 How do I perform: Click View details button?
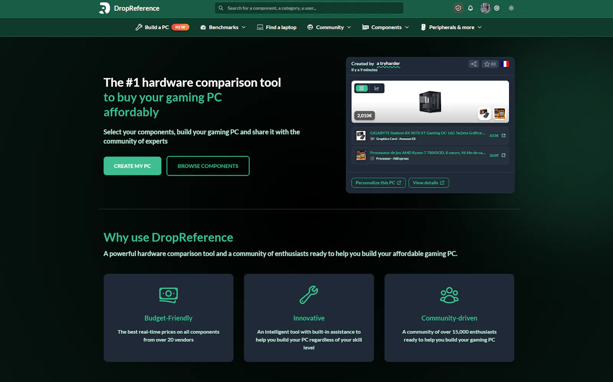pyautogui.click(x=429, y=183)
